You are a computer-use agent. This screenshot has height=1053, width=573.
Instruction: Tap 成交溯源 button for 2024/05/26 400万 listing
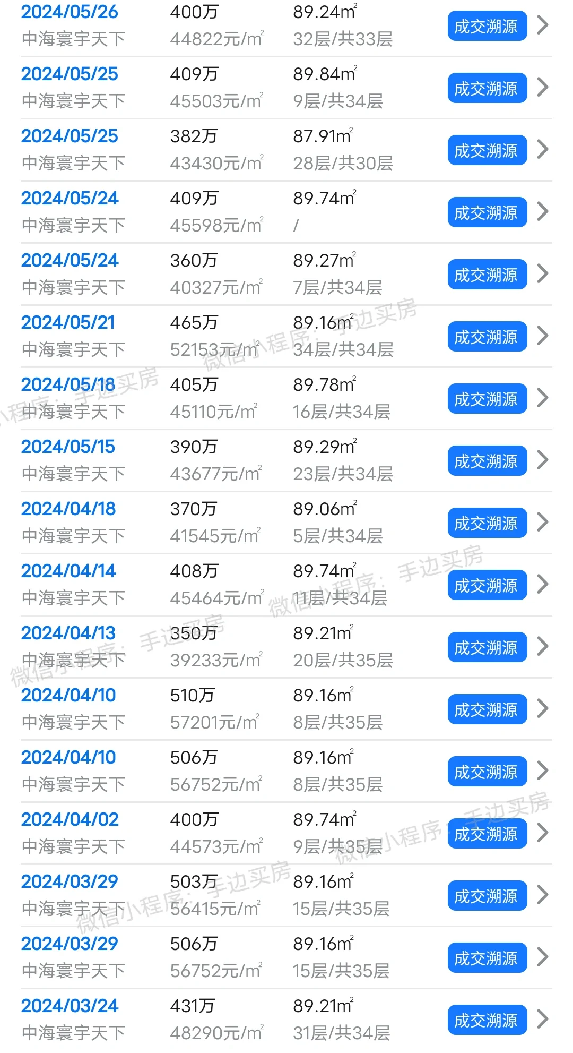[487, 26]
